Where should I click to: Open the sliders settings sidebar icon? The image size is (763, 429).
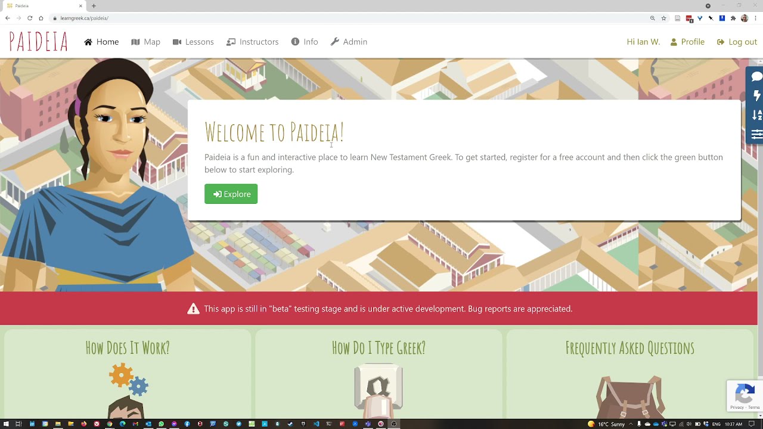coord(756,134)
